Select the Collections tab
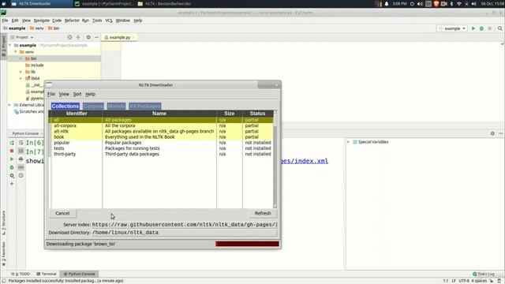The image size is (505, 284). [65, 106]
